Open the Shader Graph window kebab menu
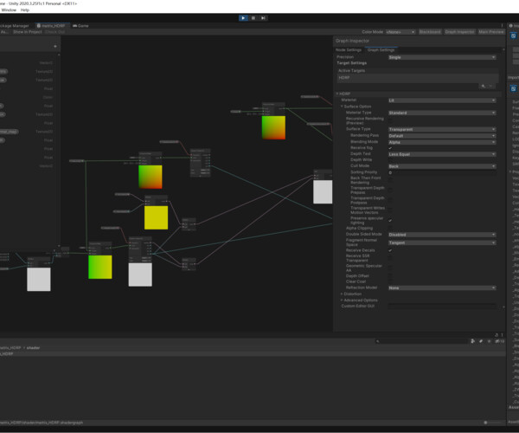519x433 pixels. pos(502,25)
